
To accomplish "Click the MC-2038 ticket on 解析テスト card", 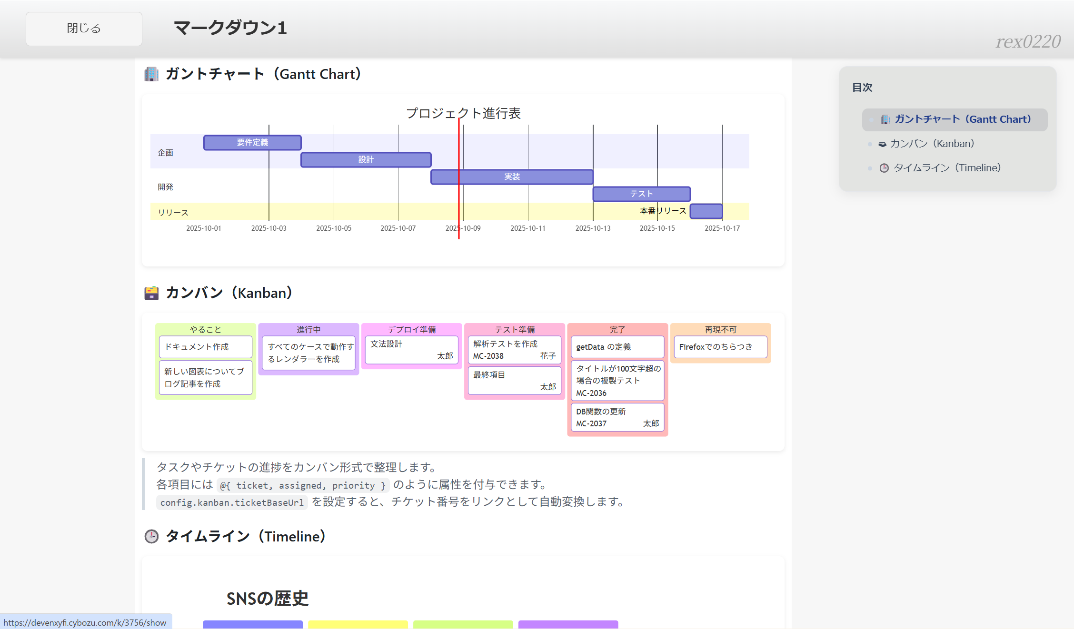I will tap(488, 356).
